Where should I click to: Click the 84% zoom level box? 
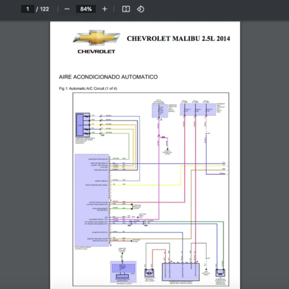(x=86, y=9)
